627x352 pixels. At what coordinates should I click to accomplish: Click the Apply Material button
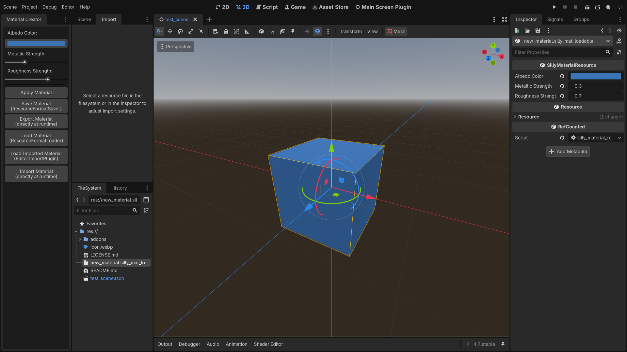tap(36, 93)
